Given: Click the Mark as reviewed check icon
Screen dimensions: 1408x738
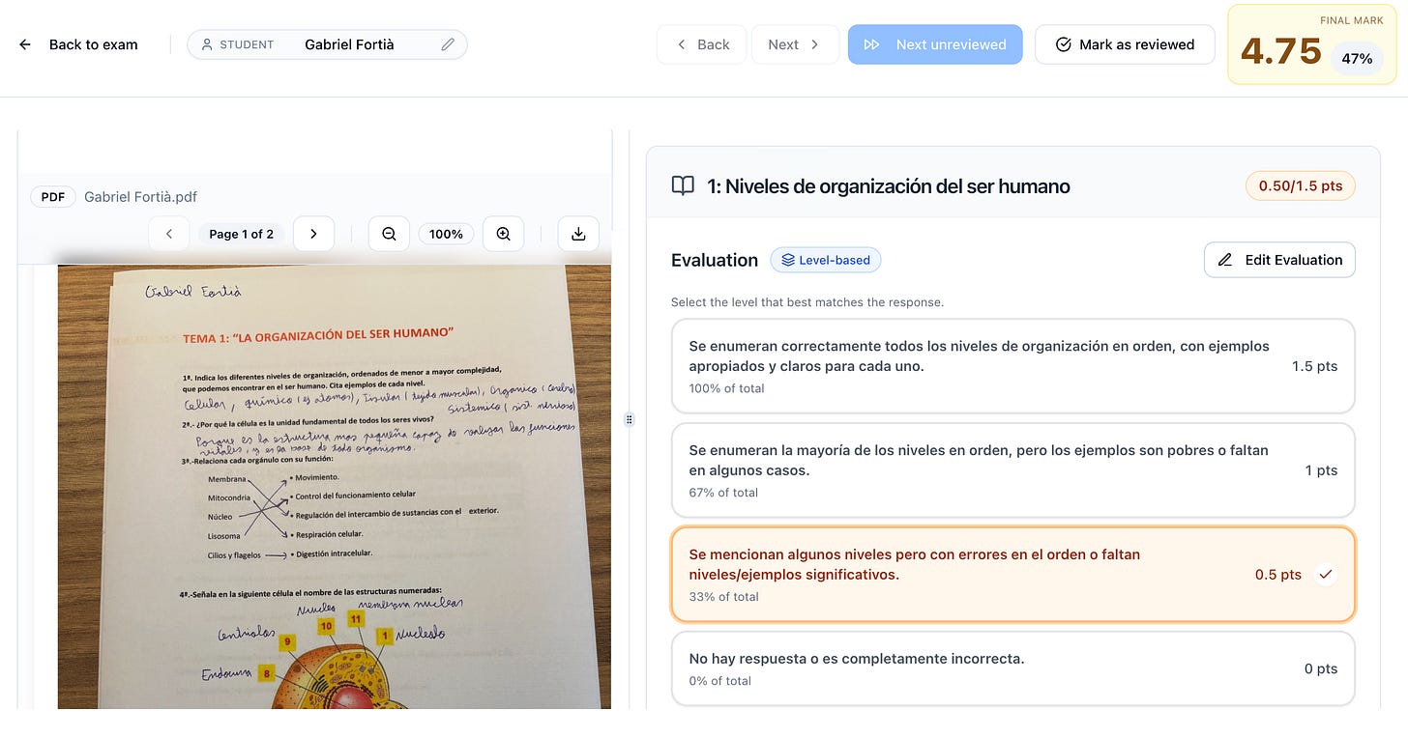Looking at the screenshot, I should click(x=1063, y=44).
